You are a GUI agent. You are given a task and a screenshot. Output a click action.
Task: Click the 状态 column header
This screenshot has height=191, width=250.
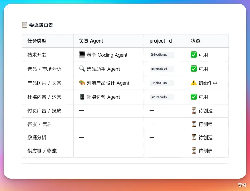coord(196,41)
